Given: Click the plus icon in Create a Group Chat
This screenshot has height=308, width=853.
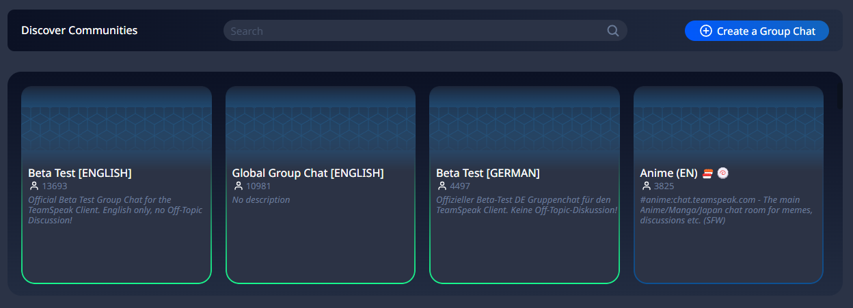Looking at the screenshot, I should coord(706,31).
